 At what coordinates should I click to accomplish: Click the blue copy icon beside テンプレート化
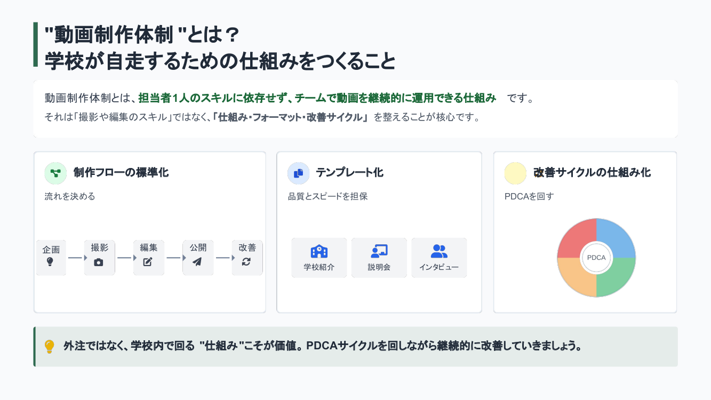(x=299, y=173)
